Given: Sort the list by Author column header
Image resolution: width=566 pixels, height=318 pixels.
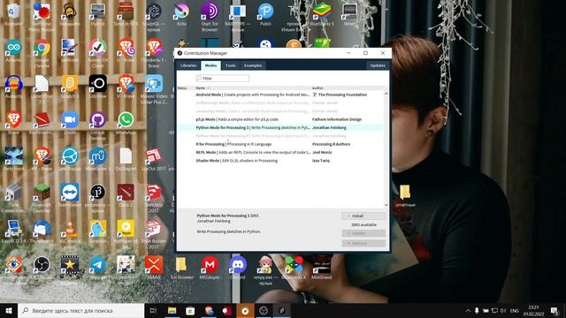Looking at the screenshot, I should coord(317,88).
